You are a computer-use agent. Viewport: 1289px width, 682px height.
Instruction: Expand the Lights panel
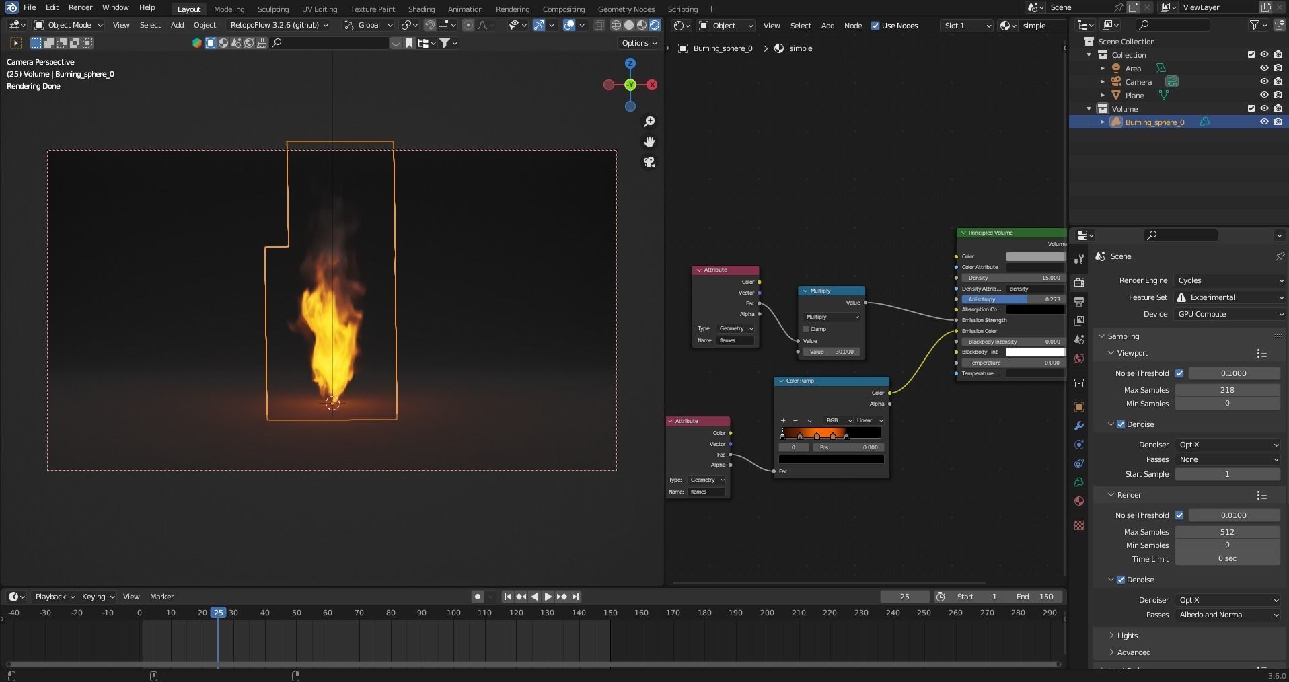click(1127, 636)
